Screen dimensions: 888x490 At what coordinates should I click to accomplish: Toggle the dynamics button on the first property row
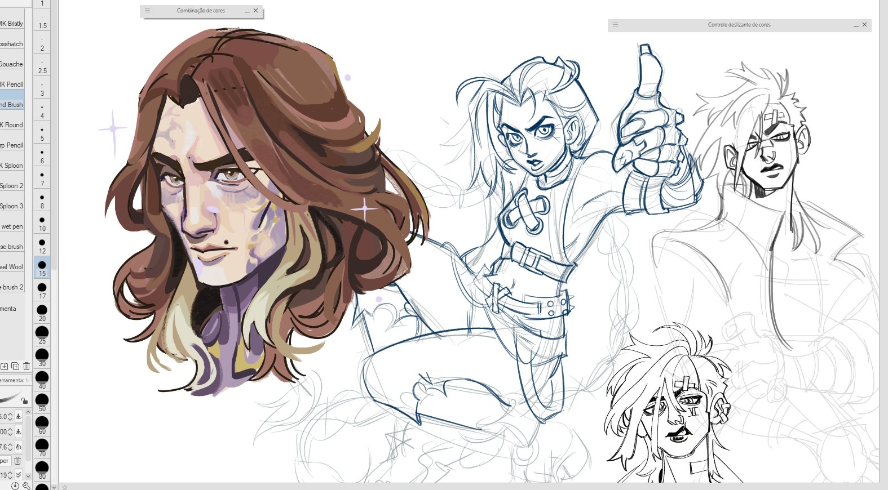point(19,417)
